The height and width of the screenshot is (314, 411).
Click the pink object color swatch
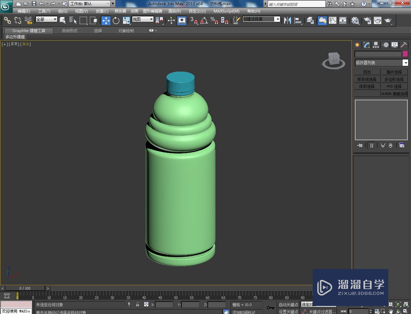(x=405, y=54)
